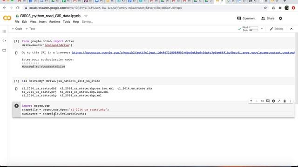Click the [1] execution count of the drive.mount cell

click(17, 41)
